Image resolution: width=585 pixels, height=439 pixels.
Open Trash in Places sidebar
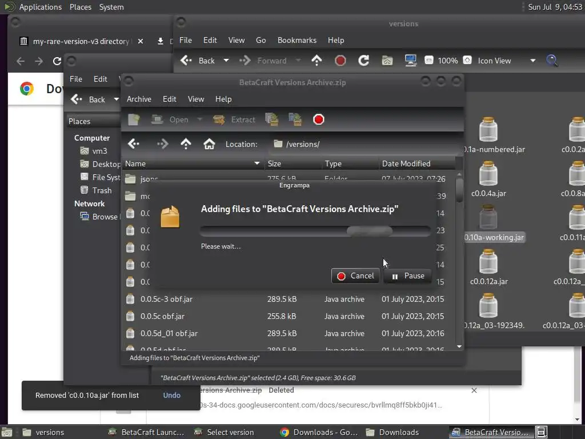pos(96,190)
